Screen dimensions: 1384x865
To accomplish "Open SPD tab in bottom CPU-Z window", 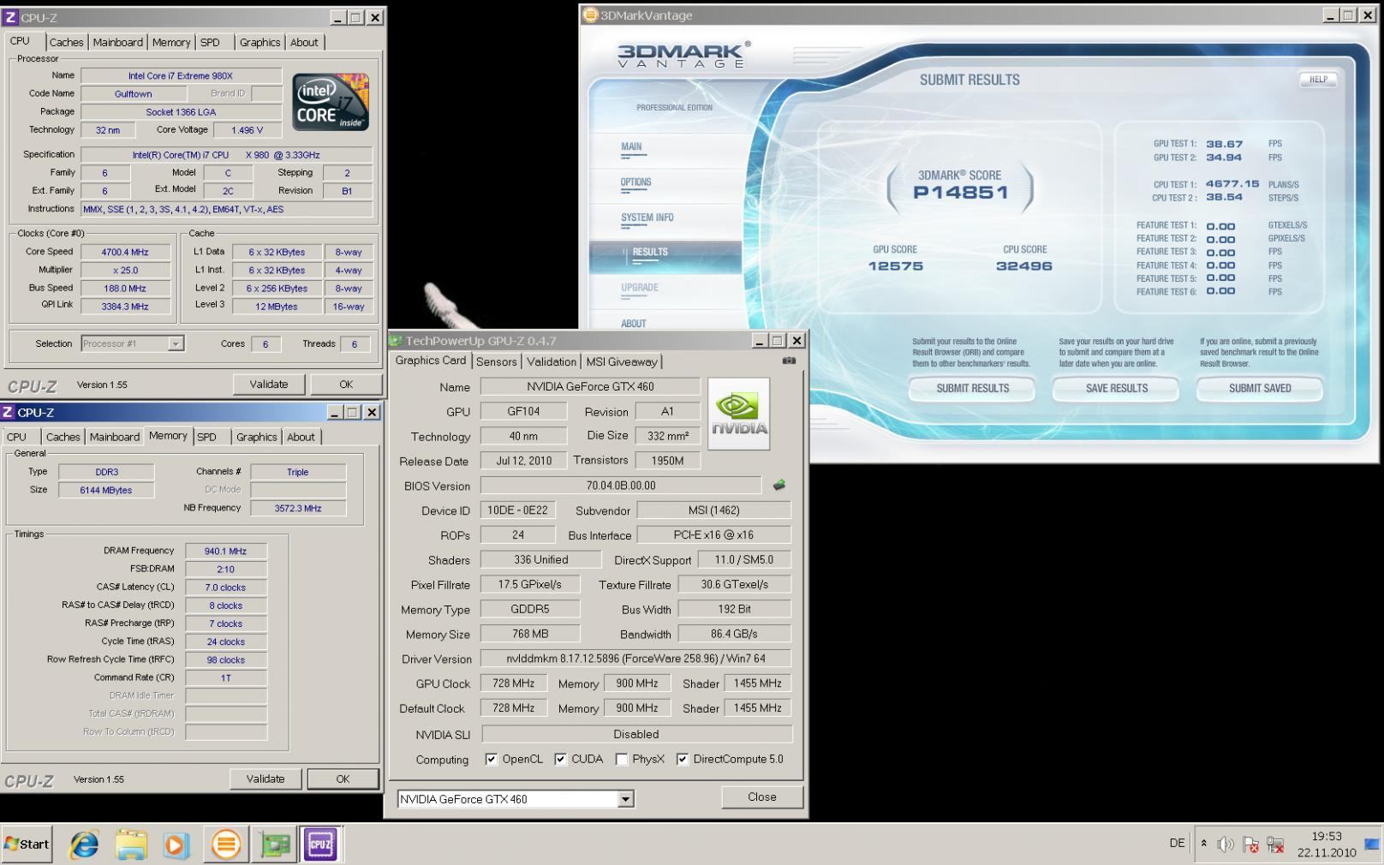I will (206, 437).
